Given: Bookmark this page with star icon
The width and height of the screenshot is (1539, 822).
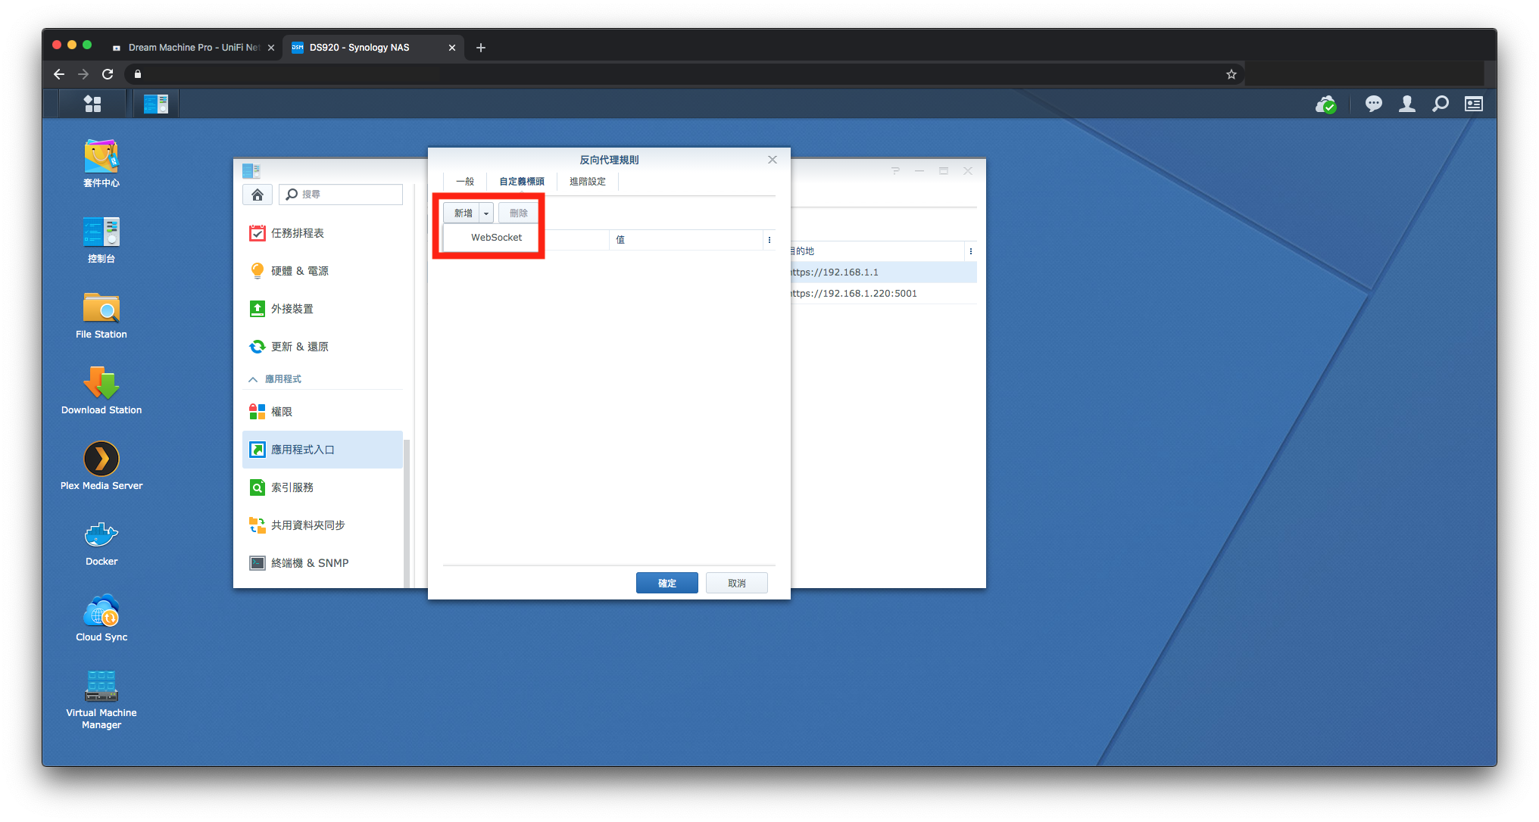Looking at the screenshot, I should click(1232, 74).
